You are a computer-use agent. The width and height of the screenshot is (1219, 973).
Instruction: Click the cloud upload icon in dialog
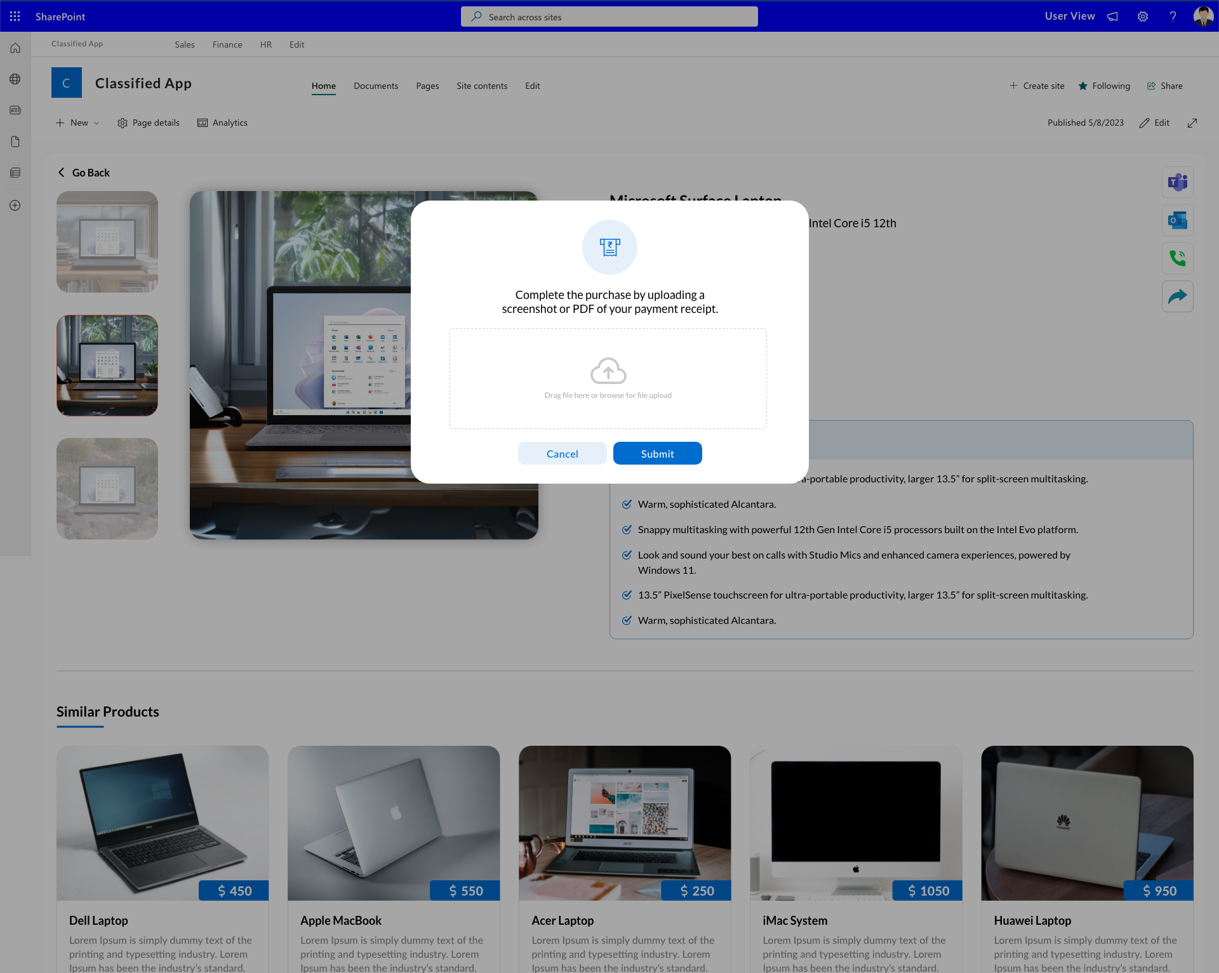608,371
